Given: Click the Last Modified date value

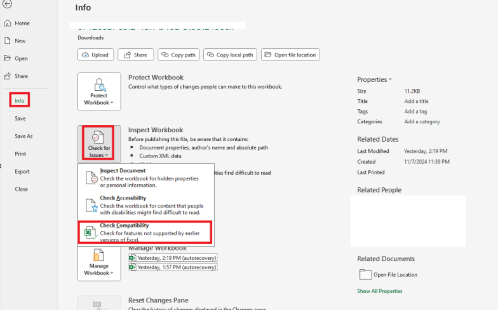Looking at the screenshot, I should click(426, 151).
